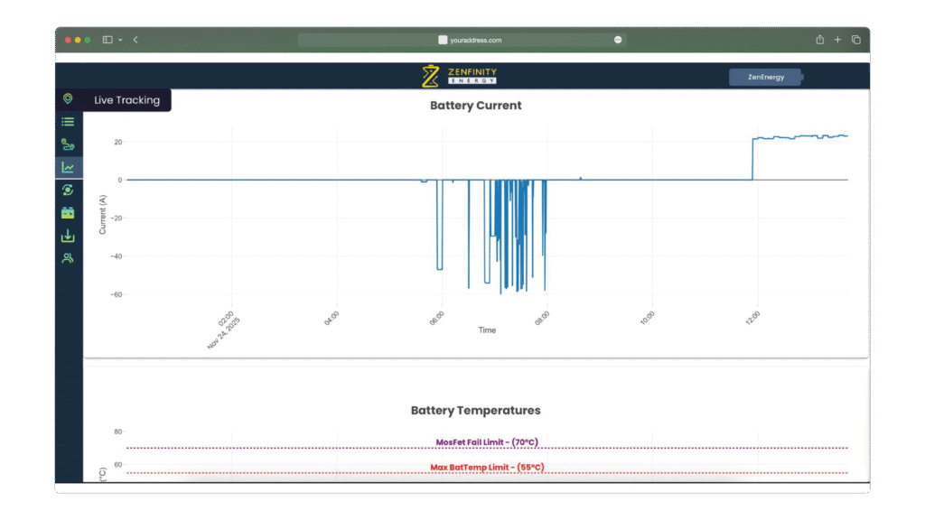
Task: Click the Zenfinity Energy logo
Action: 459,77
